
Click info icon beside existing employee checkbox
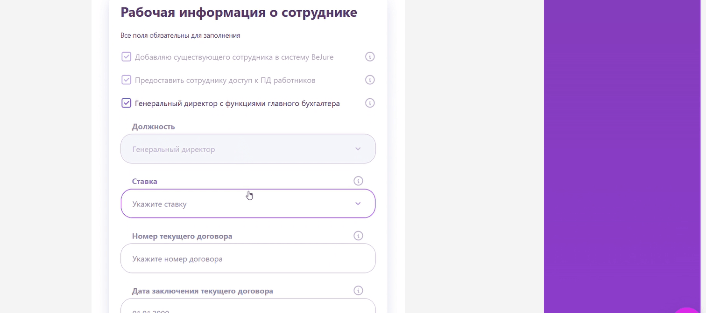370,57
